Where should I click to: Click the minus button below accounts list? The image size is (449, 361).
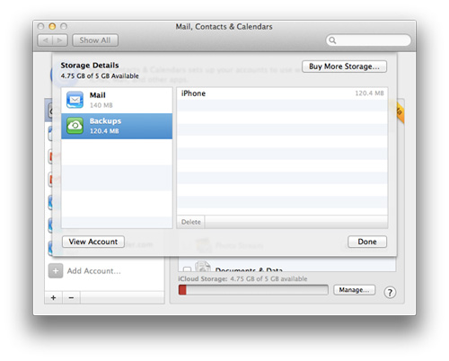click(71, 298)
